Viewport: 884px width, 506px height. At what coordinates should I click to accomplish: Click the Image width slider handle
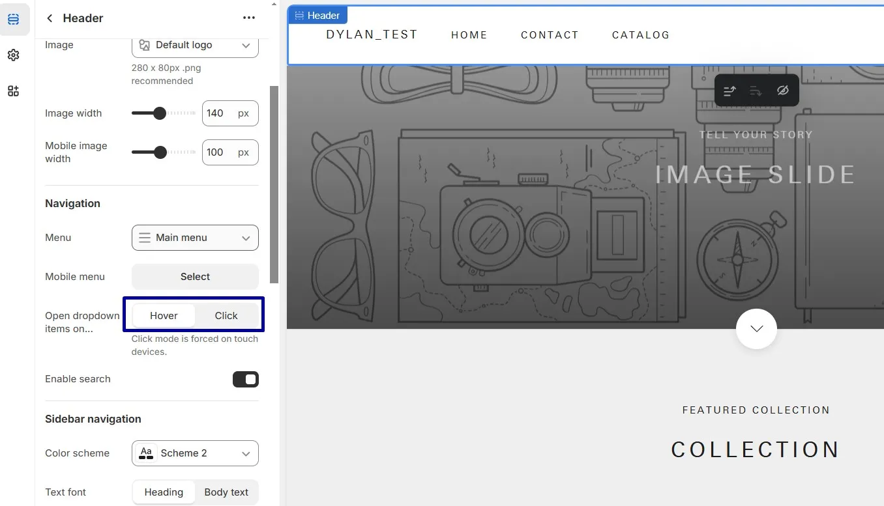pos(159,113)
